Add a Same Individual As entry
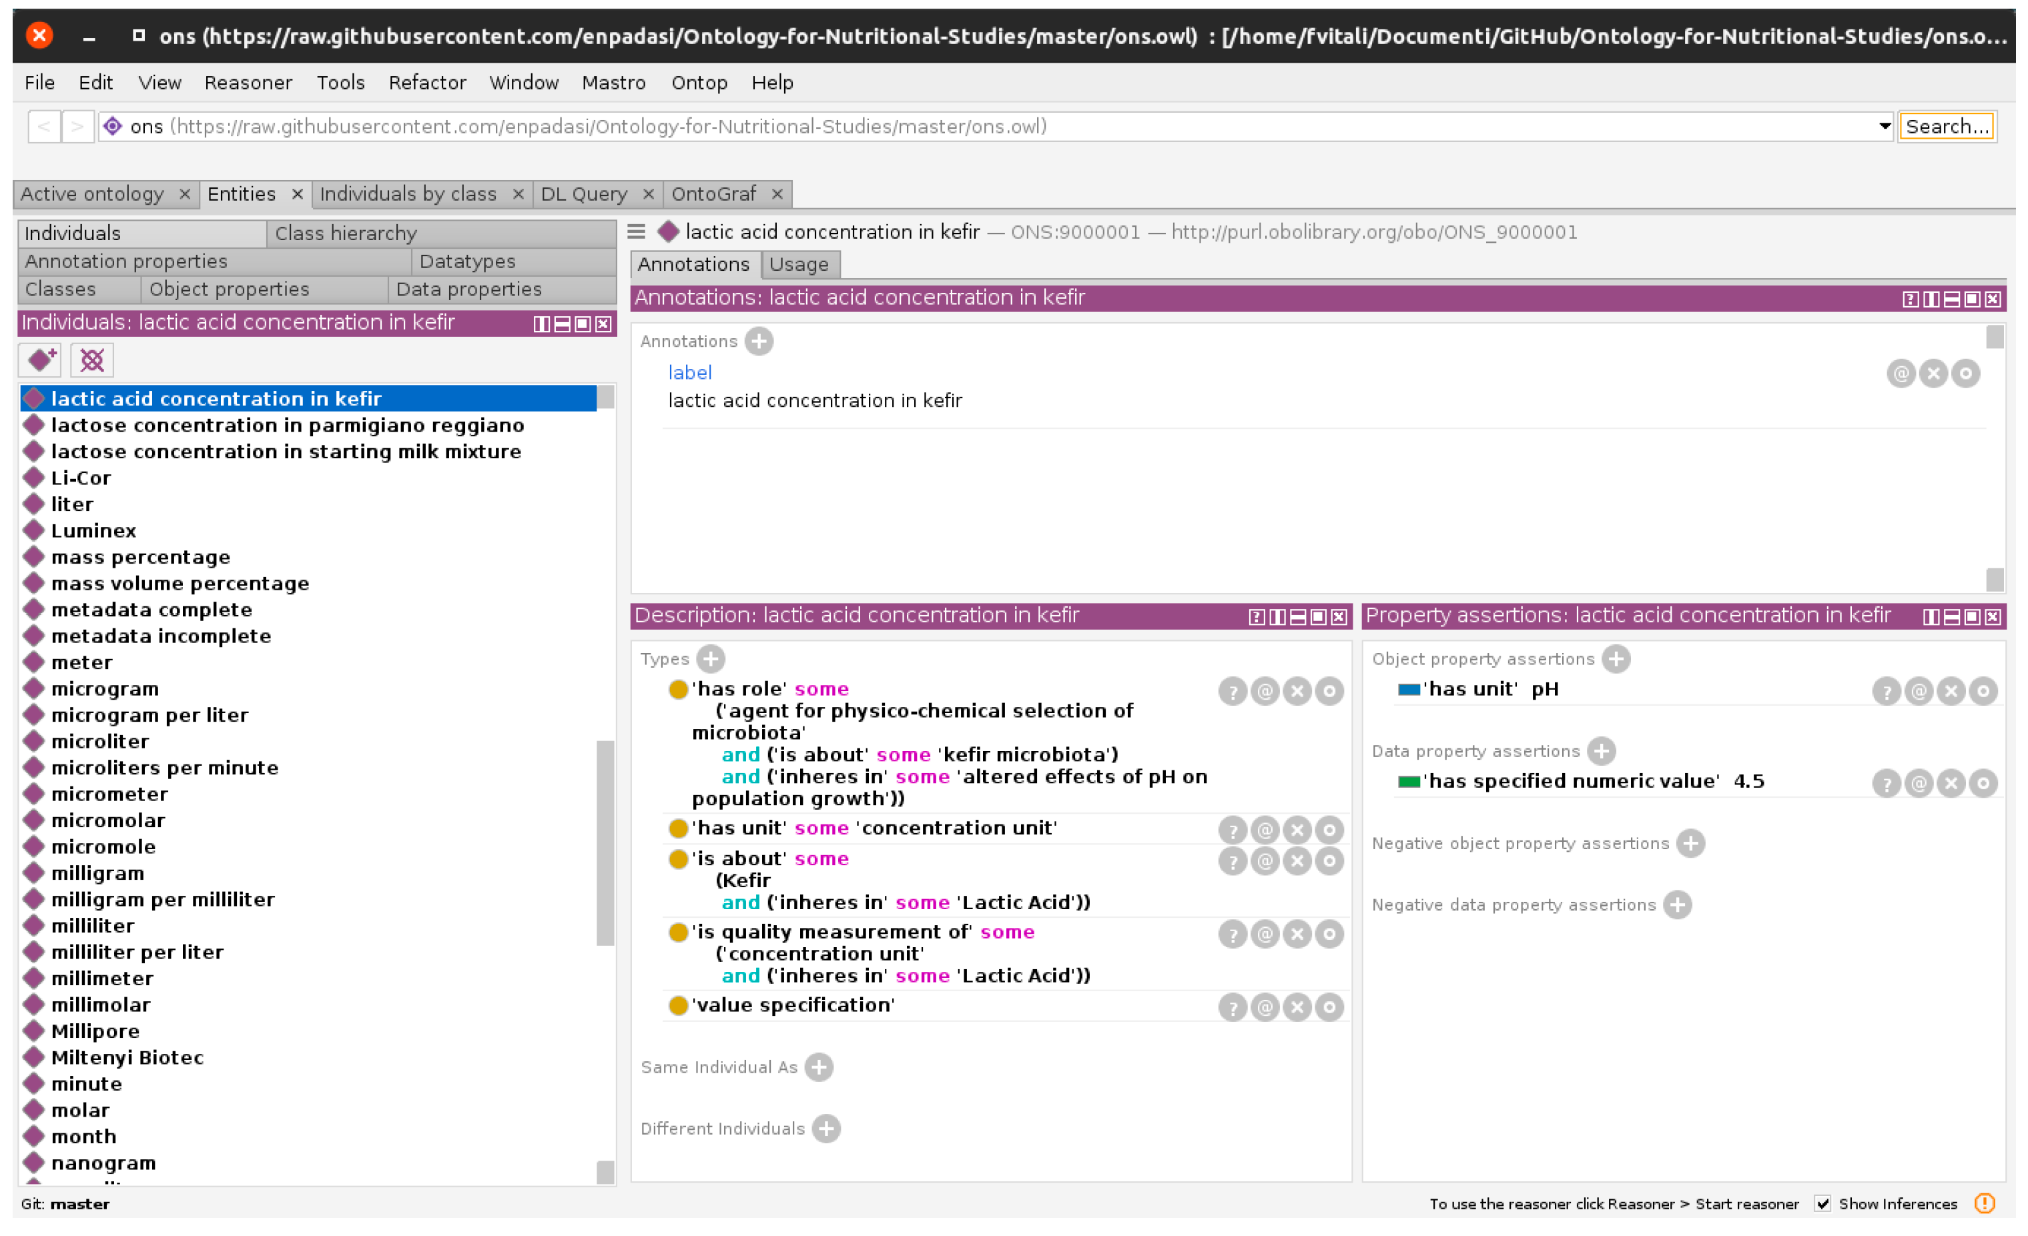 (x=818, y=1067)
